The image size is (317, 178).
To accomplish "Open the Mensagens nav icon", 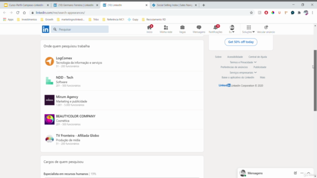I will pyautogui.click(x=199, y=29).
